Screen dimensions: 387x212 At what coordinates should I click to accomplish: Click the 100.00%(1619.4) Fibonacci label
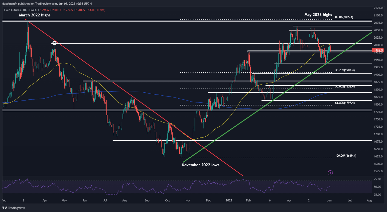[x=346, y=156]
